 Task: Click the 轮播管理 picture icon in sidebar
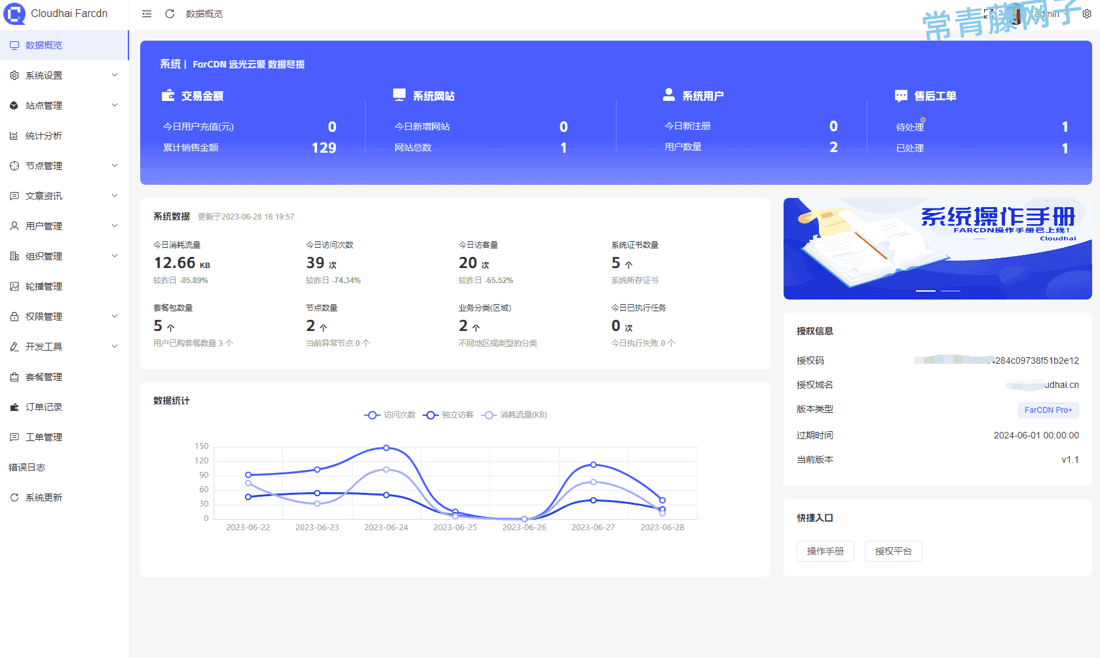14,286
